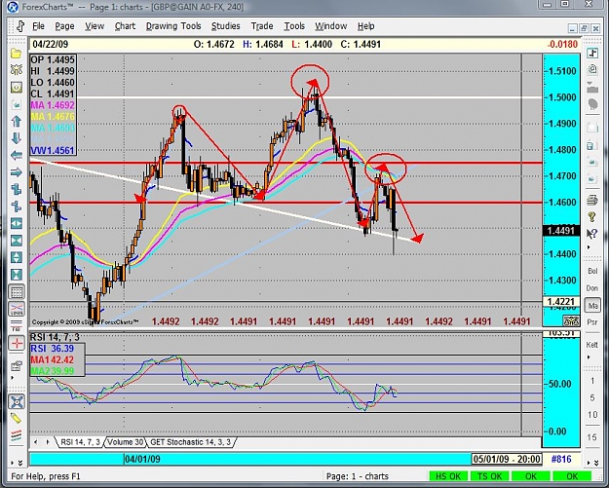The width and height of the screenshot is (609, 488).
Task: Click the HS OK status indicator
Action: (x=448, y=476)
